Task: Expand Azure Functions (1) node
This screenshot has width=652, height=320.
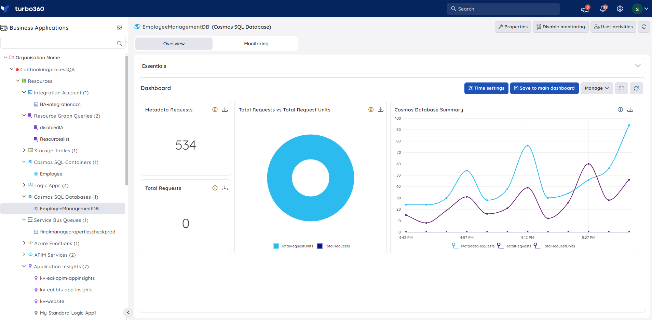Action: pyautogui.click(x=24, y=243)
